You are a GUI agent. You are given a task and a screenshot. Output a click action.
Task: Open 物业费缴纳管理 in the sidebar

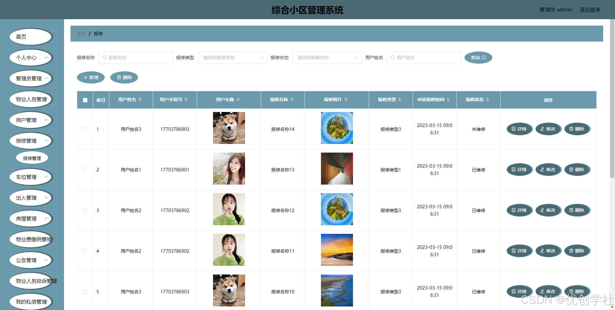click(x=31, y=239)
